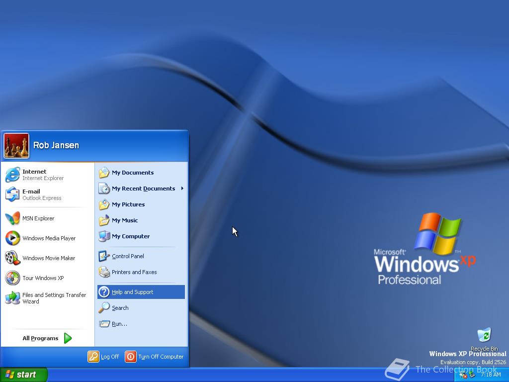Open the Recycle Bin on desktop
Screen dimensions: 509x382
pos(484,335)
